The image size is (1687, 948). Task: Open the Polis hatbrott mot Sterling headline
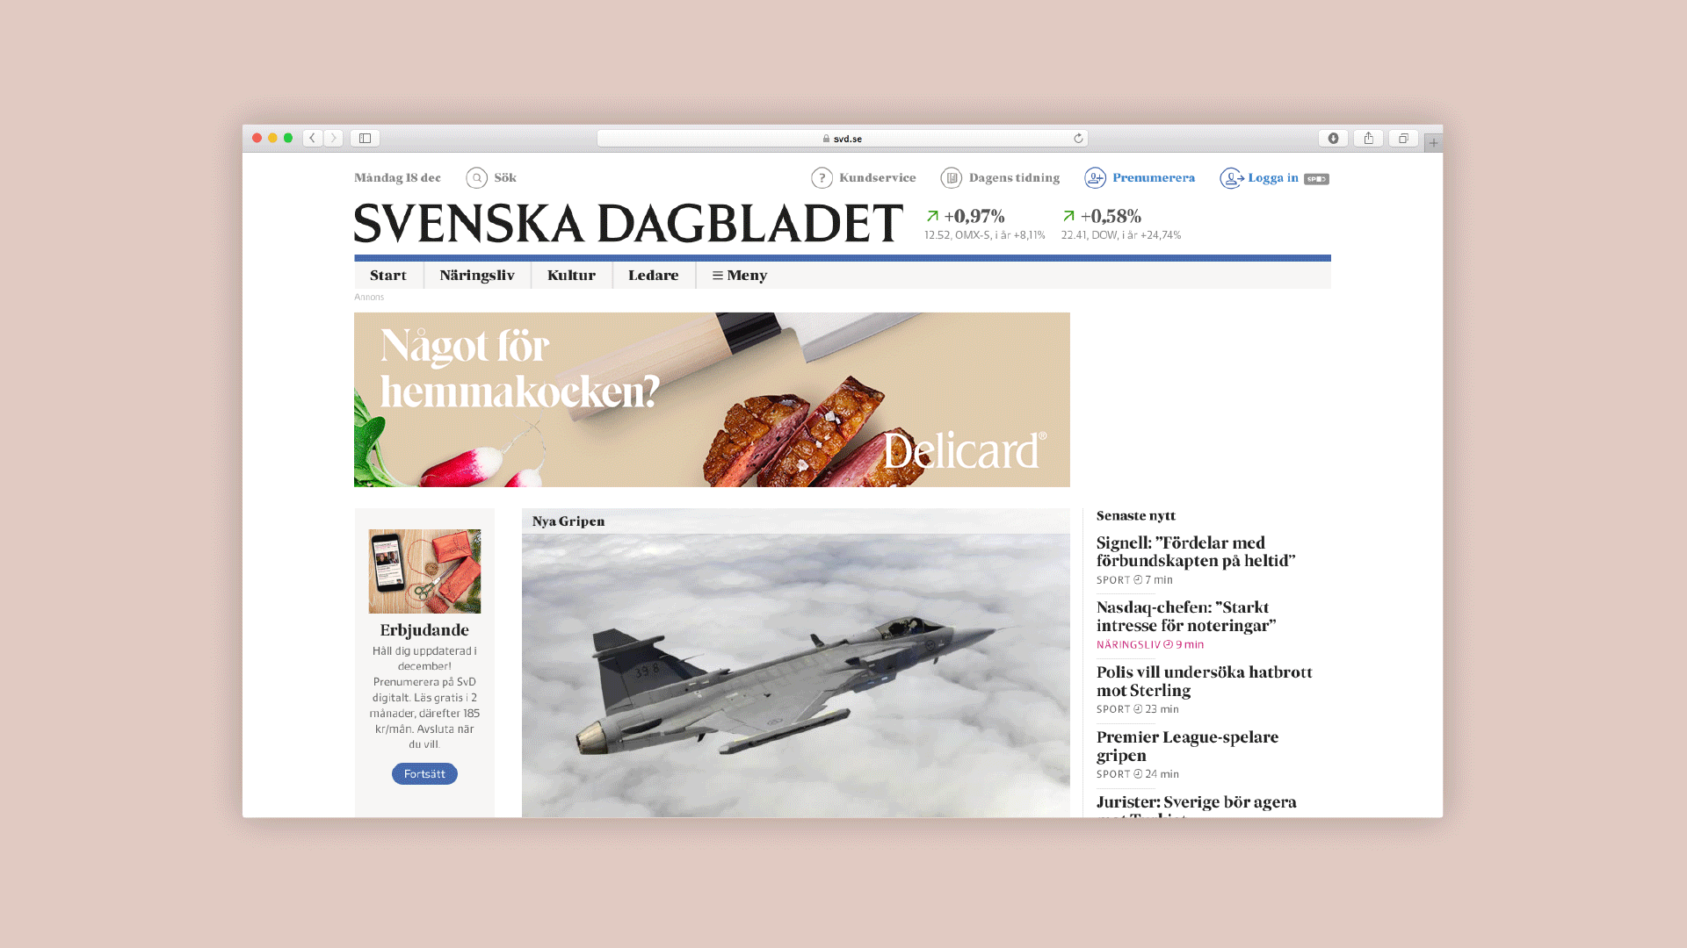1205,681
